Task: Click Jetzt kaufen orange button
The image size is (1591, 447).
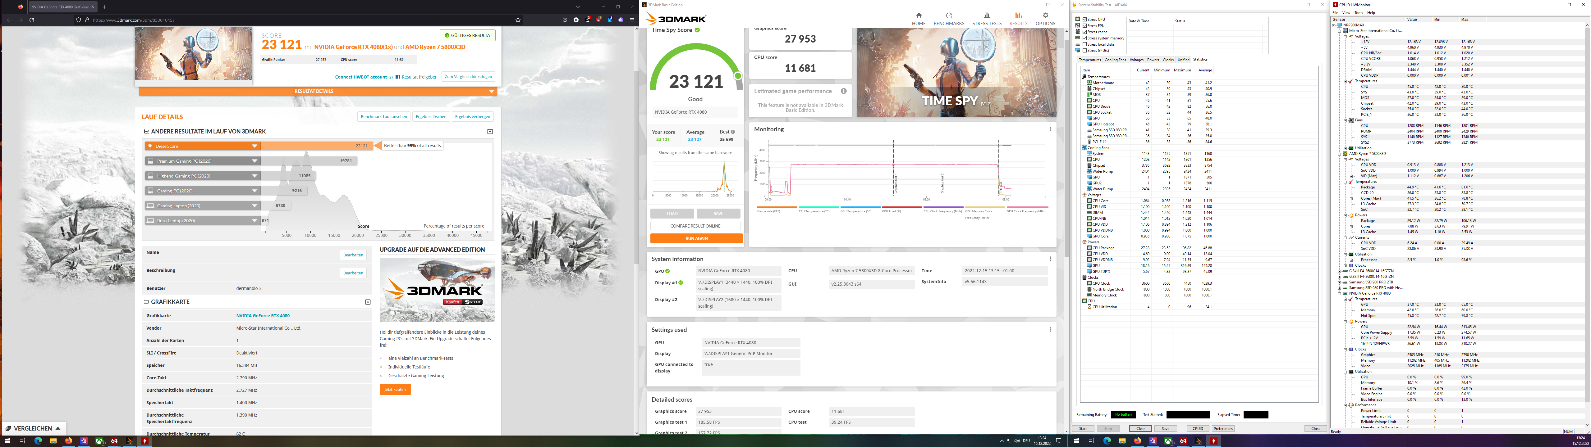Action: pos(395,390)
